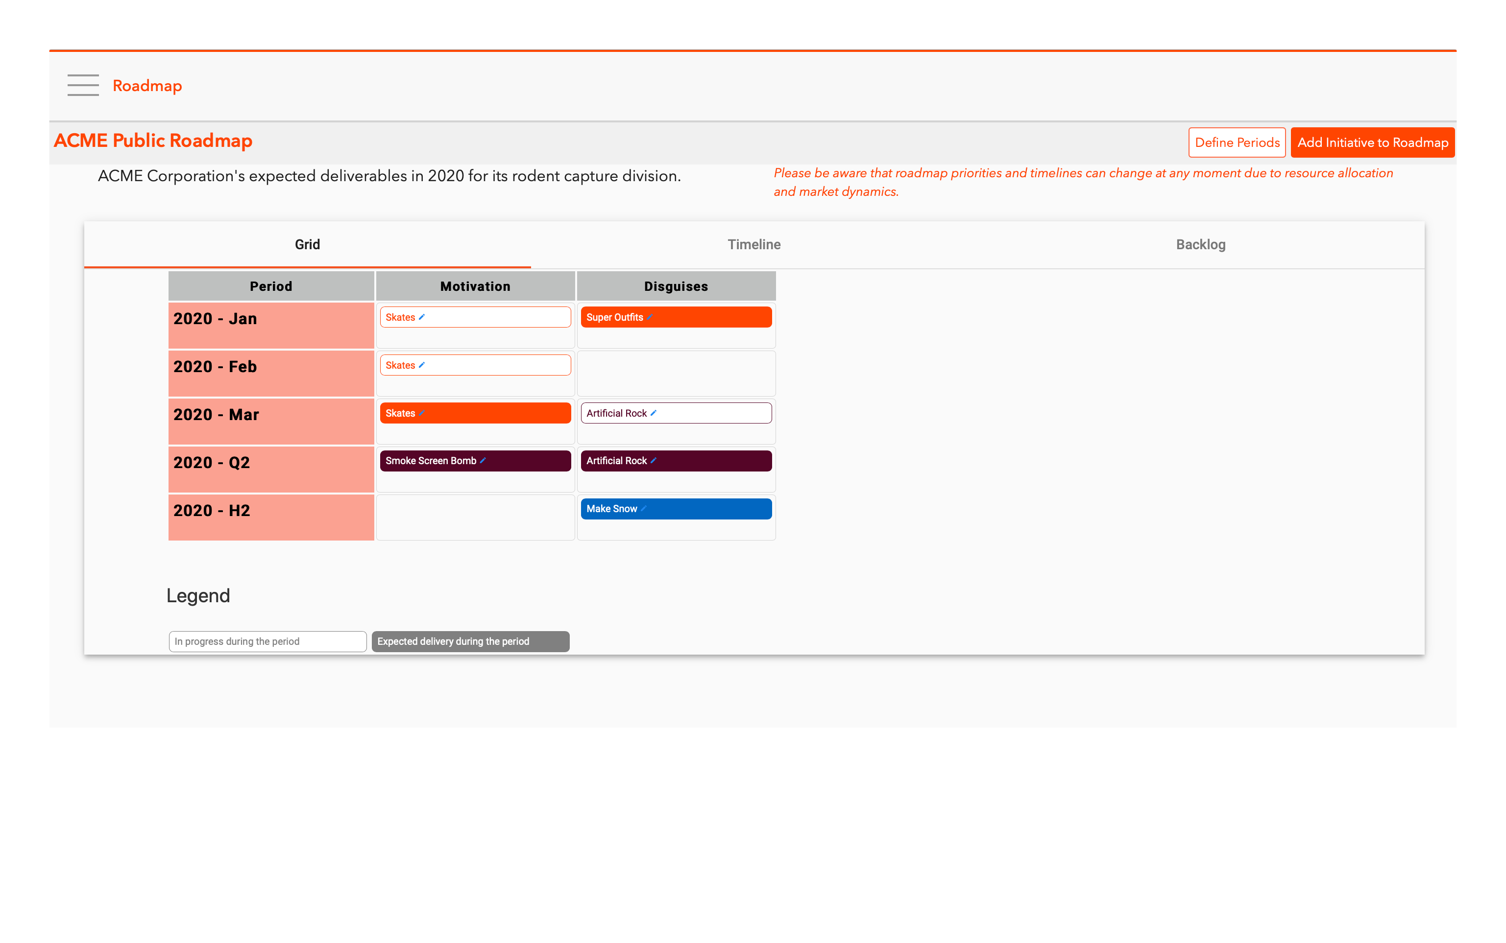Select the filled Artificial Rock card in Q2

pyautogui.click(x=676, y=461)
